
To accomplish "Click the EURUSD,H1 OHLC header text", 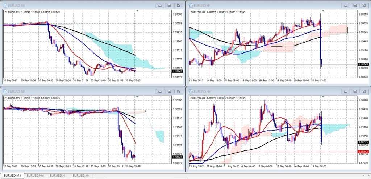I will (x=218, y=12).
